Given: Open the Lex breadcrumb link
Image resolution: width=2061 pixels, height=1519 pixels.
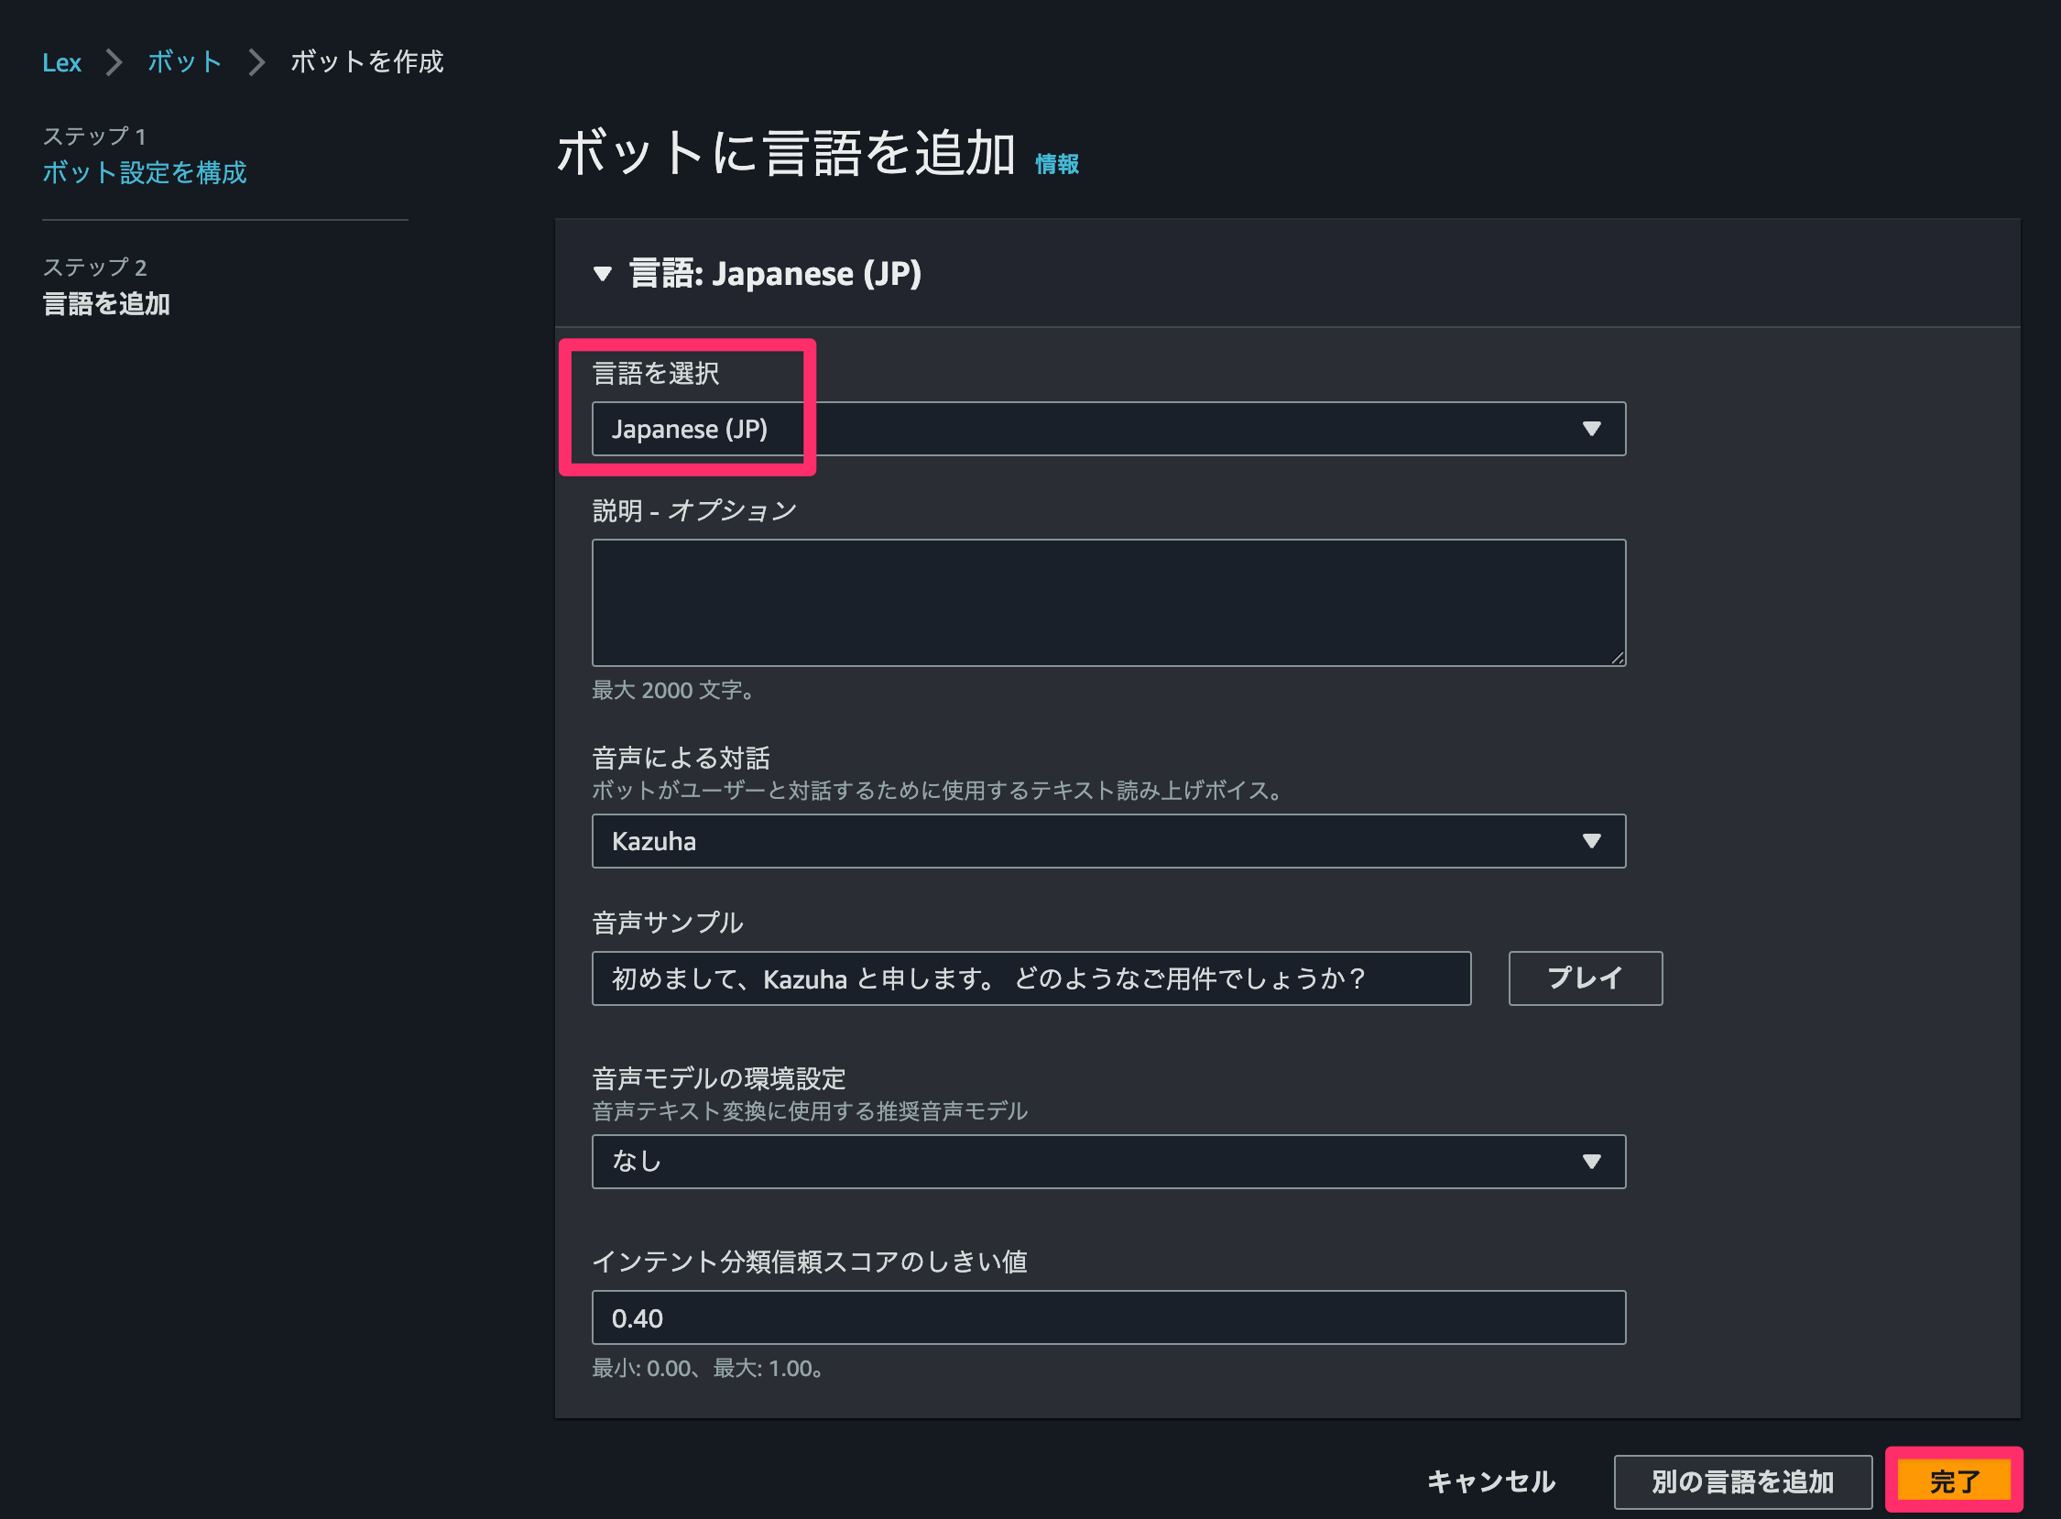Looking at the screenshot, I should click(60, 61).
